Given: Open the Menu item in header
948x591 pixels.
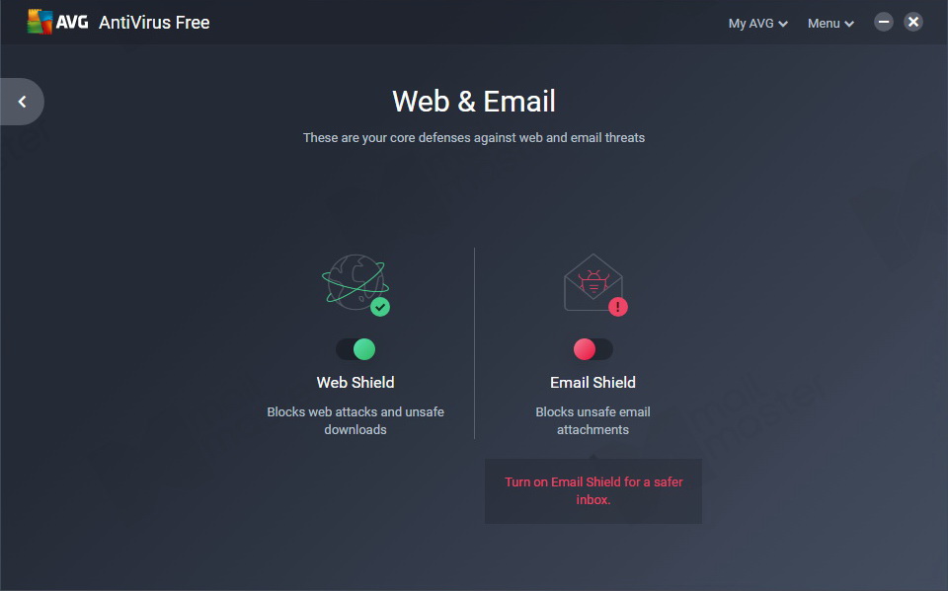Looking at the screenshot, I should pyautogui.click(x=830, y=23).
